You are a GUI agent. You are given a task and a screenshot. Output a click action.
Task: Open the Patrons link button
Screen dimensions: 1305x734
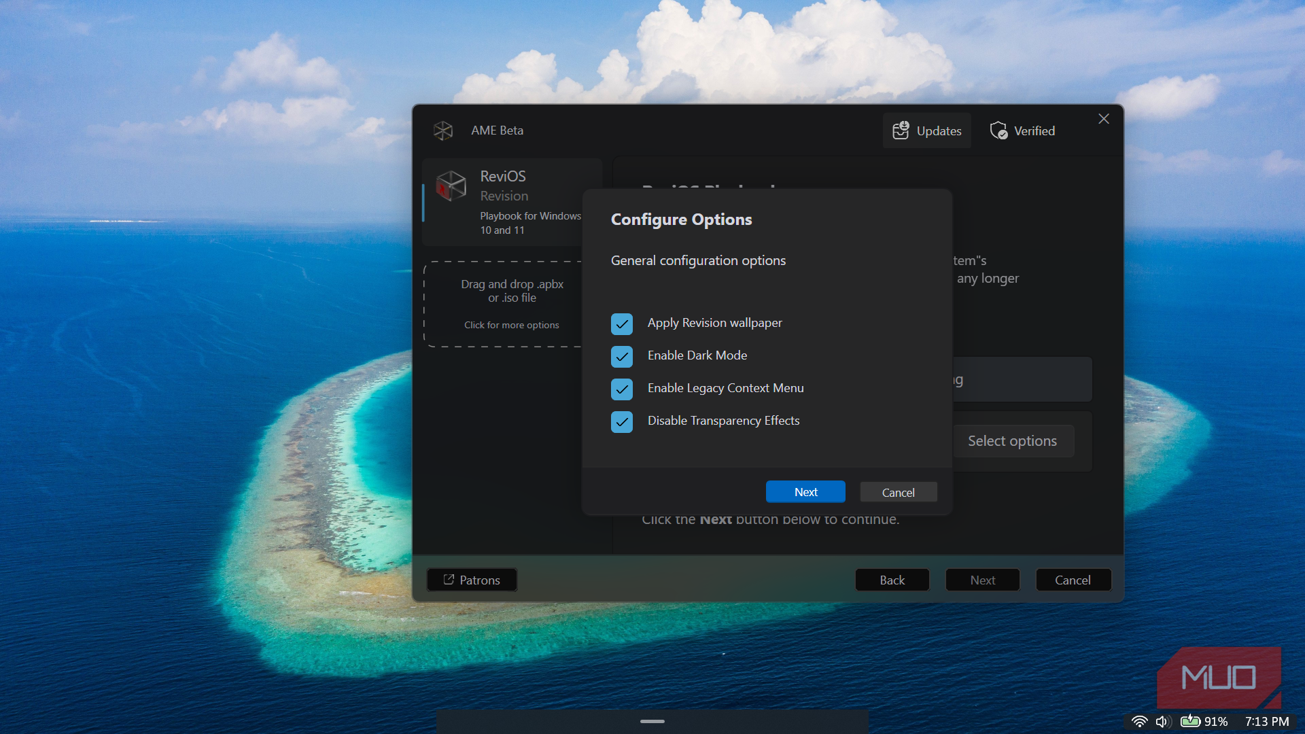[472, 580]
